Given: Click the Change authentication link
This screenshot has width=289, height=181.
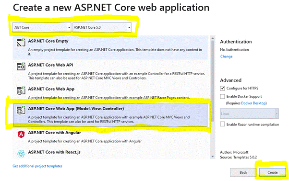Looking at the screenshot, I should pyautogui.click(x=226, y=57).
